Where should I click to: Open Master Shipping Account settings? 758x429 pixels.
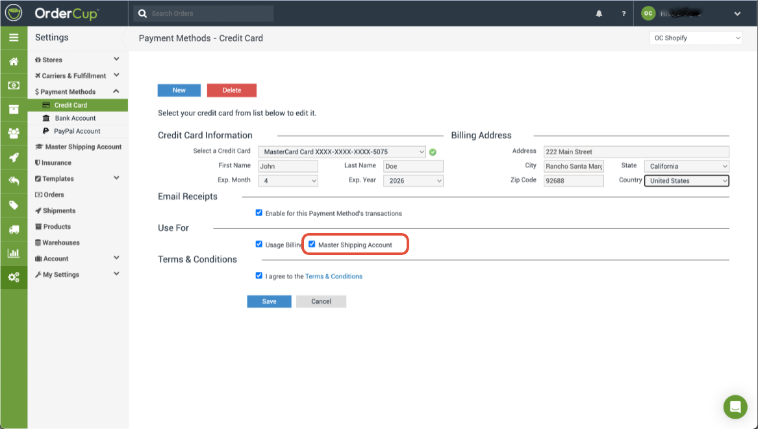pos(79,147)
